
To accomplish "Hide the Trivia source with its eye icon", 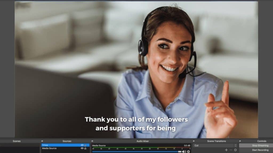I will pos(82,145).
